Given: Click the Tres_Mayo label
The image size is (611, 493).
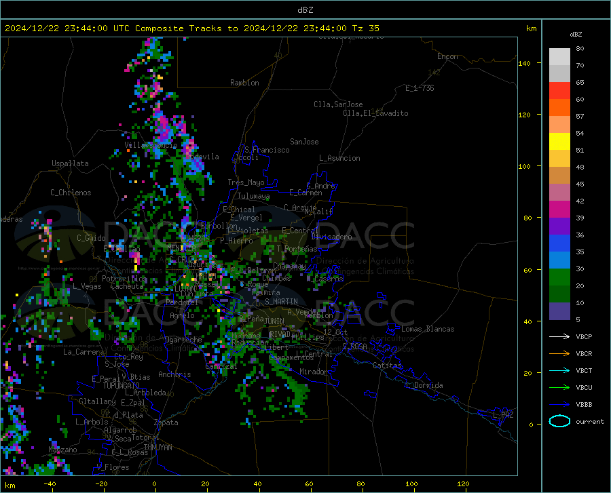Looking at the screenshot, I should click(246, 182).
